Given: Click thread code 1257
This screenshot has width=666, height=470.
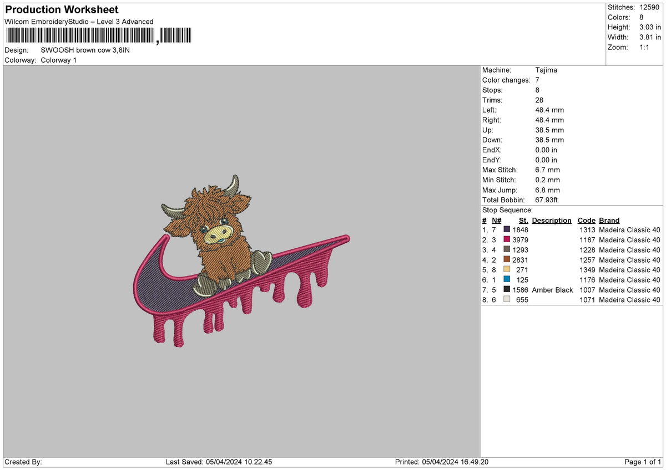Looking at the screenshot, I should (587, 260).
